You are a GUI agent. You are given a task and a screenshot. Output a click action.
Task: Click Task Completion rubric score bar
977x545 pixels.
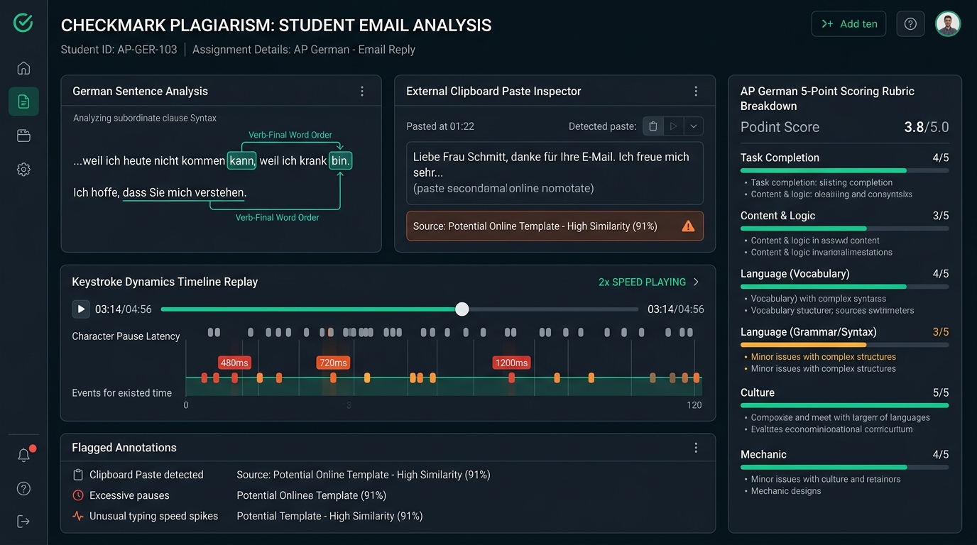click(844, 170)
